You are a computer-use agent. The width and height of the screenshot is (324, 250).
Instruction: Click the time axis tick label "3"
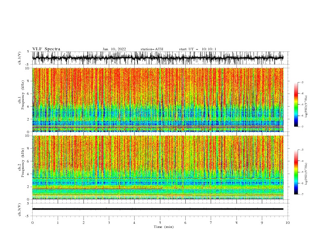109,223
